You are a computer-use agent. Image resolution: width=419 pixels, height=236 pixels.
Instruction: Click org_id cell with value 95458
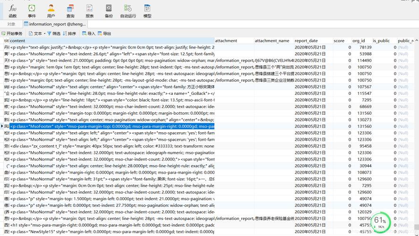[x=362, y=146]
